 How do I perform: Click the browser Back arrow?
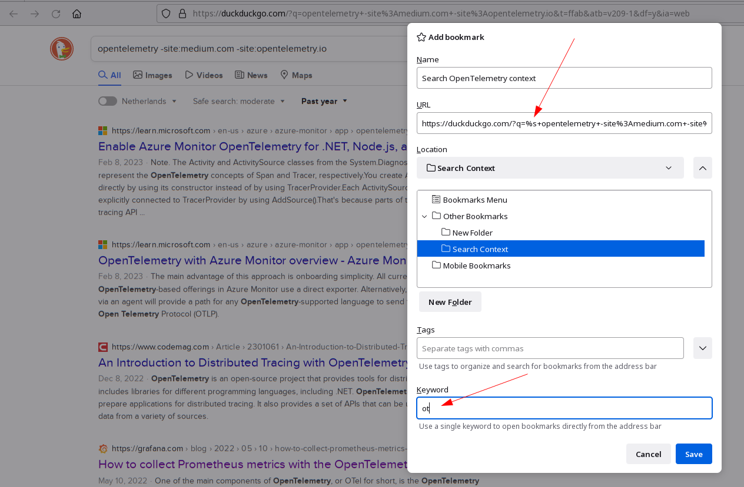pyautogui.click(x=14, y=14)
